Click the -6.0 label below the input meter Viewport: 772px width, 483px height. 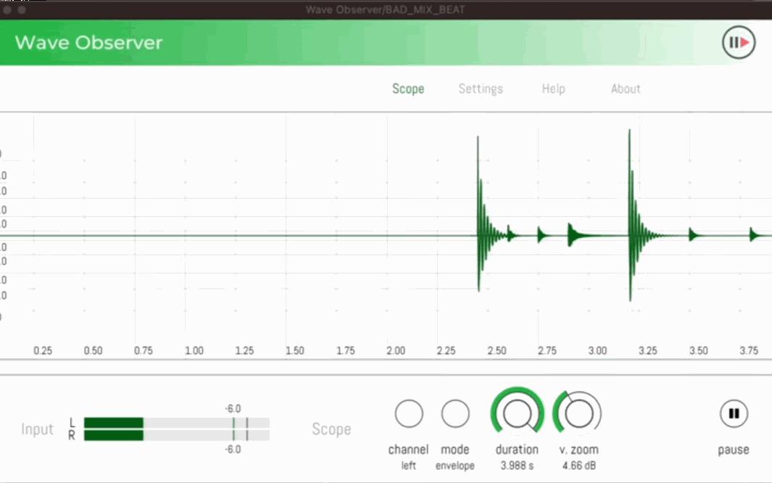tap(233, 450)
